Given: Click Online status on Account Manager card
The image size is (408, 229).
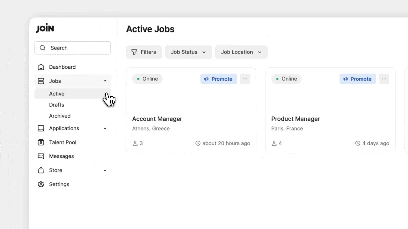Looking at the screenshot, I should point(147,79).
